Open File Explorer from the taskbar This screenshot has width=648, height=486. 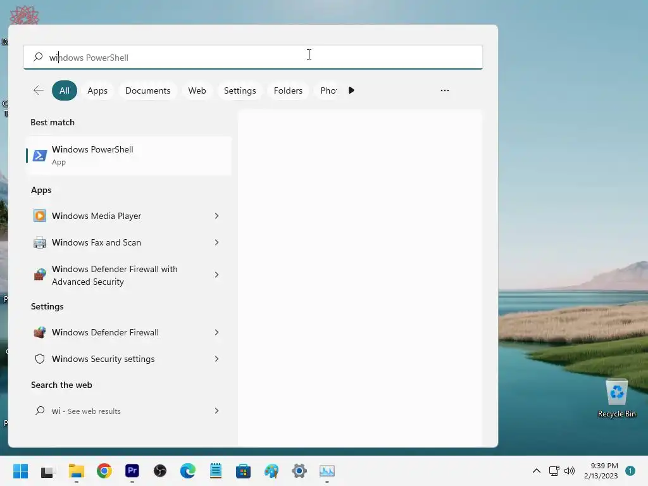[77, 471]
